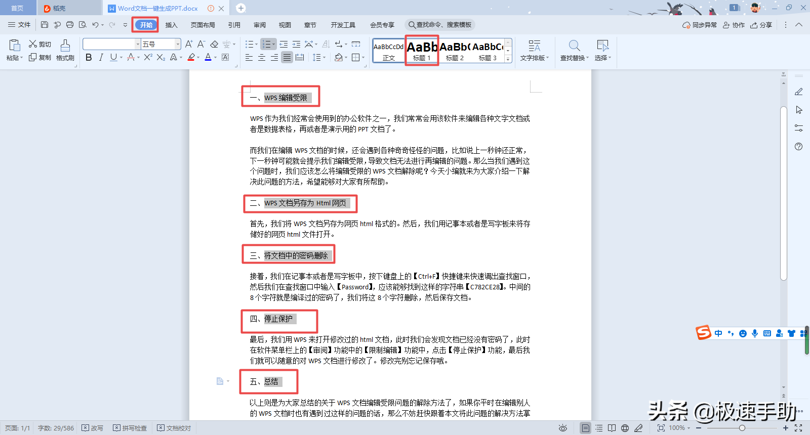Align text to the left
810x435 pixels.
[249, 57]
